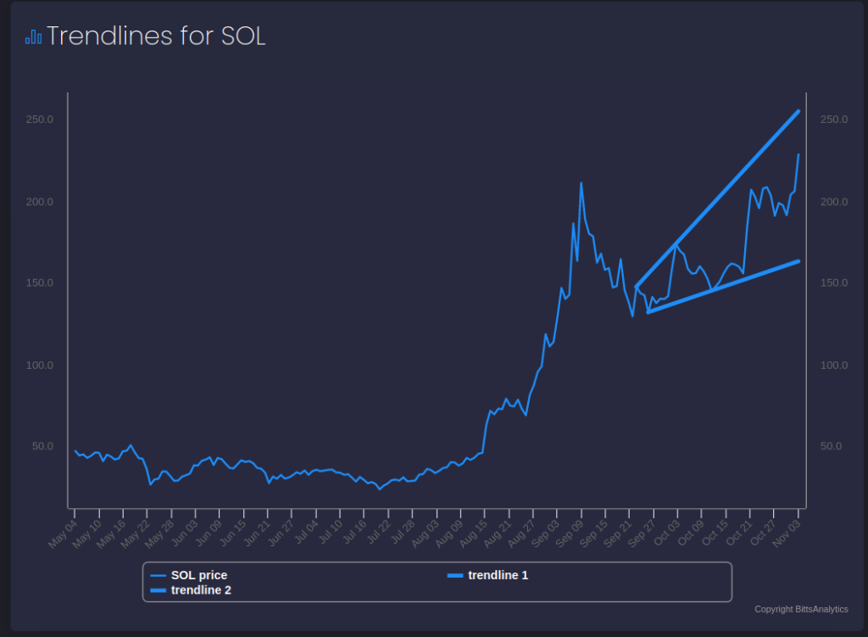
Task: Toggle the trendline 1 label in legend
Action: tap(498, 575)
